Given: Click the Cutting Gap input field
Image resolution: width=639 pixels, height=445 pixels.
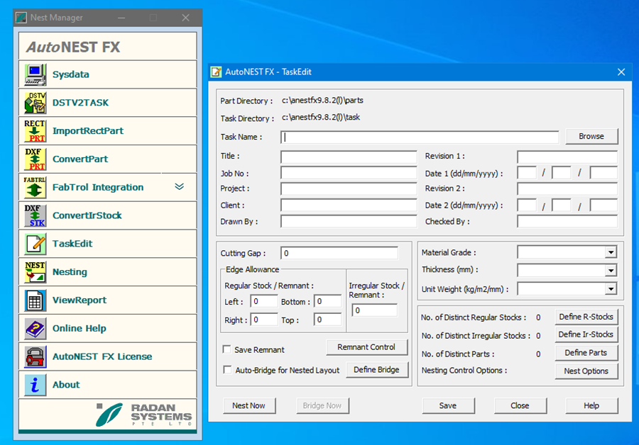Looking at the screenshot, I should (339, 253).
